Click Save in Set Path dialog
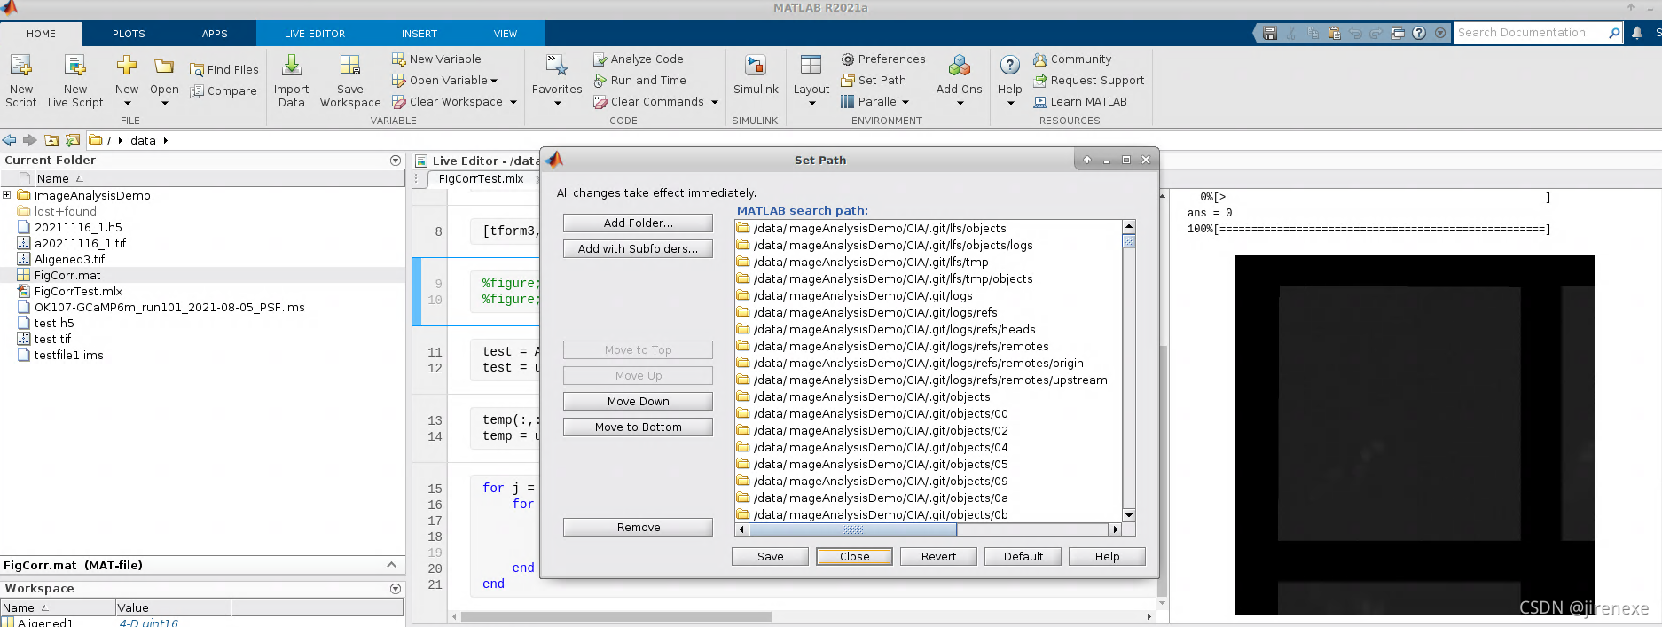The image size is (1662, 627). (x=770, y=557)
